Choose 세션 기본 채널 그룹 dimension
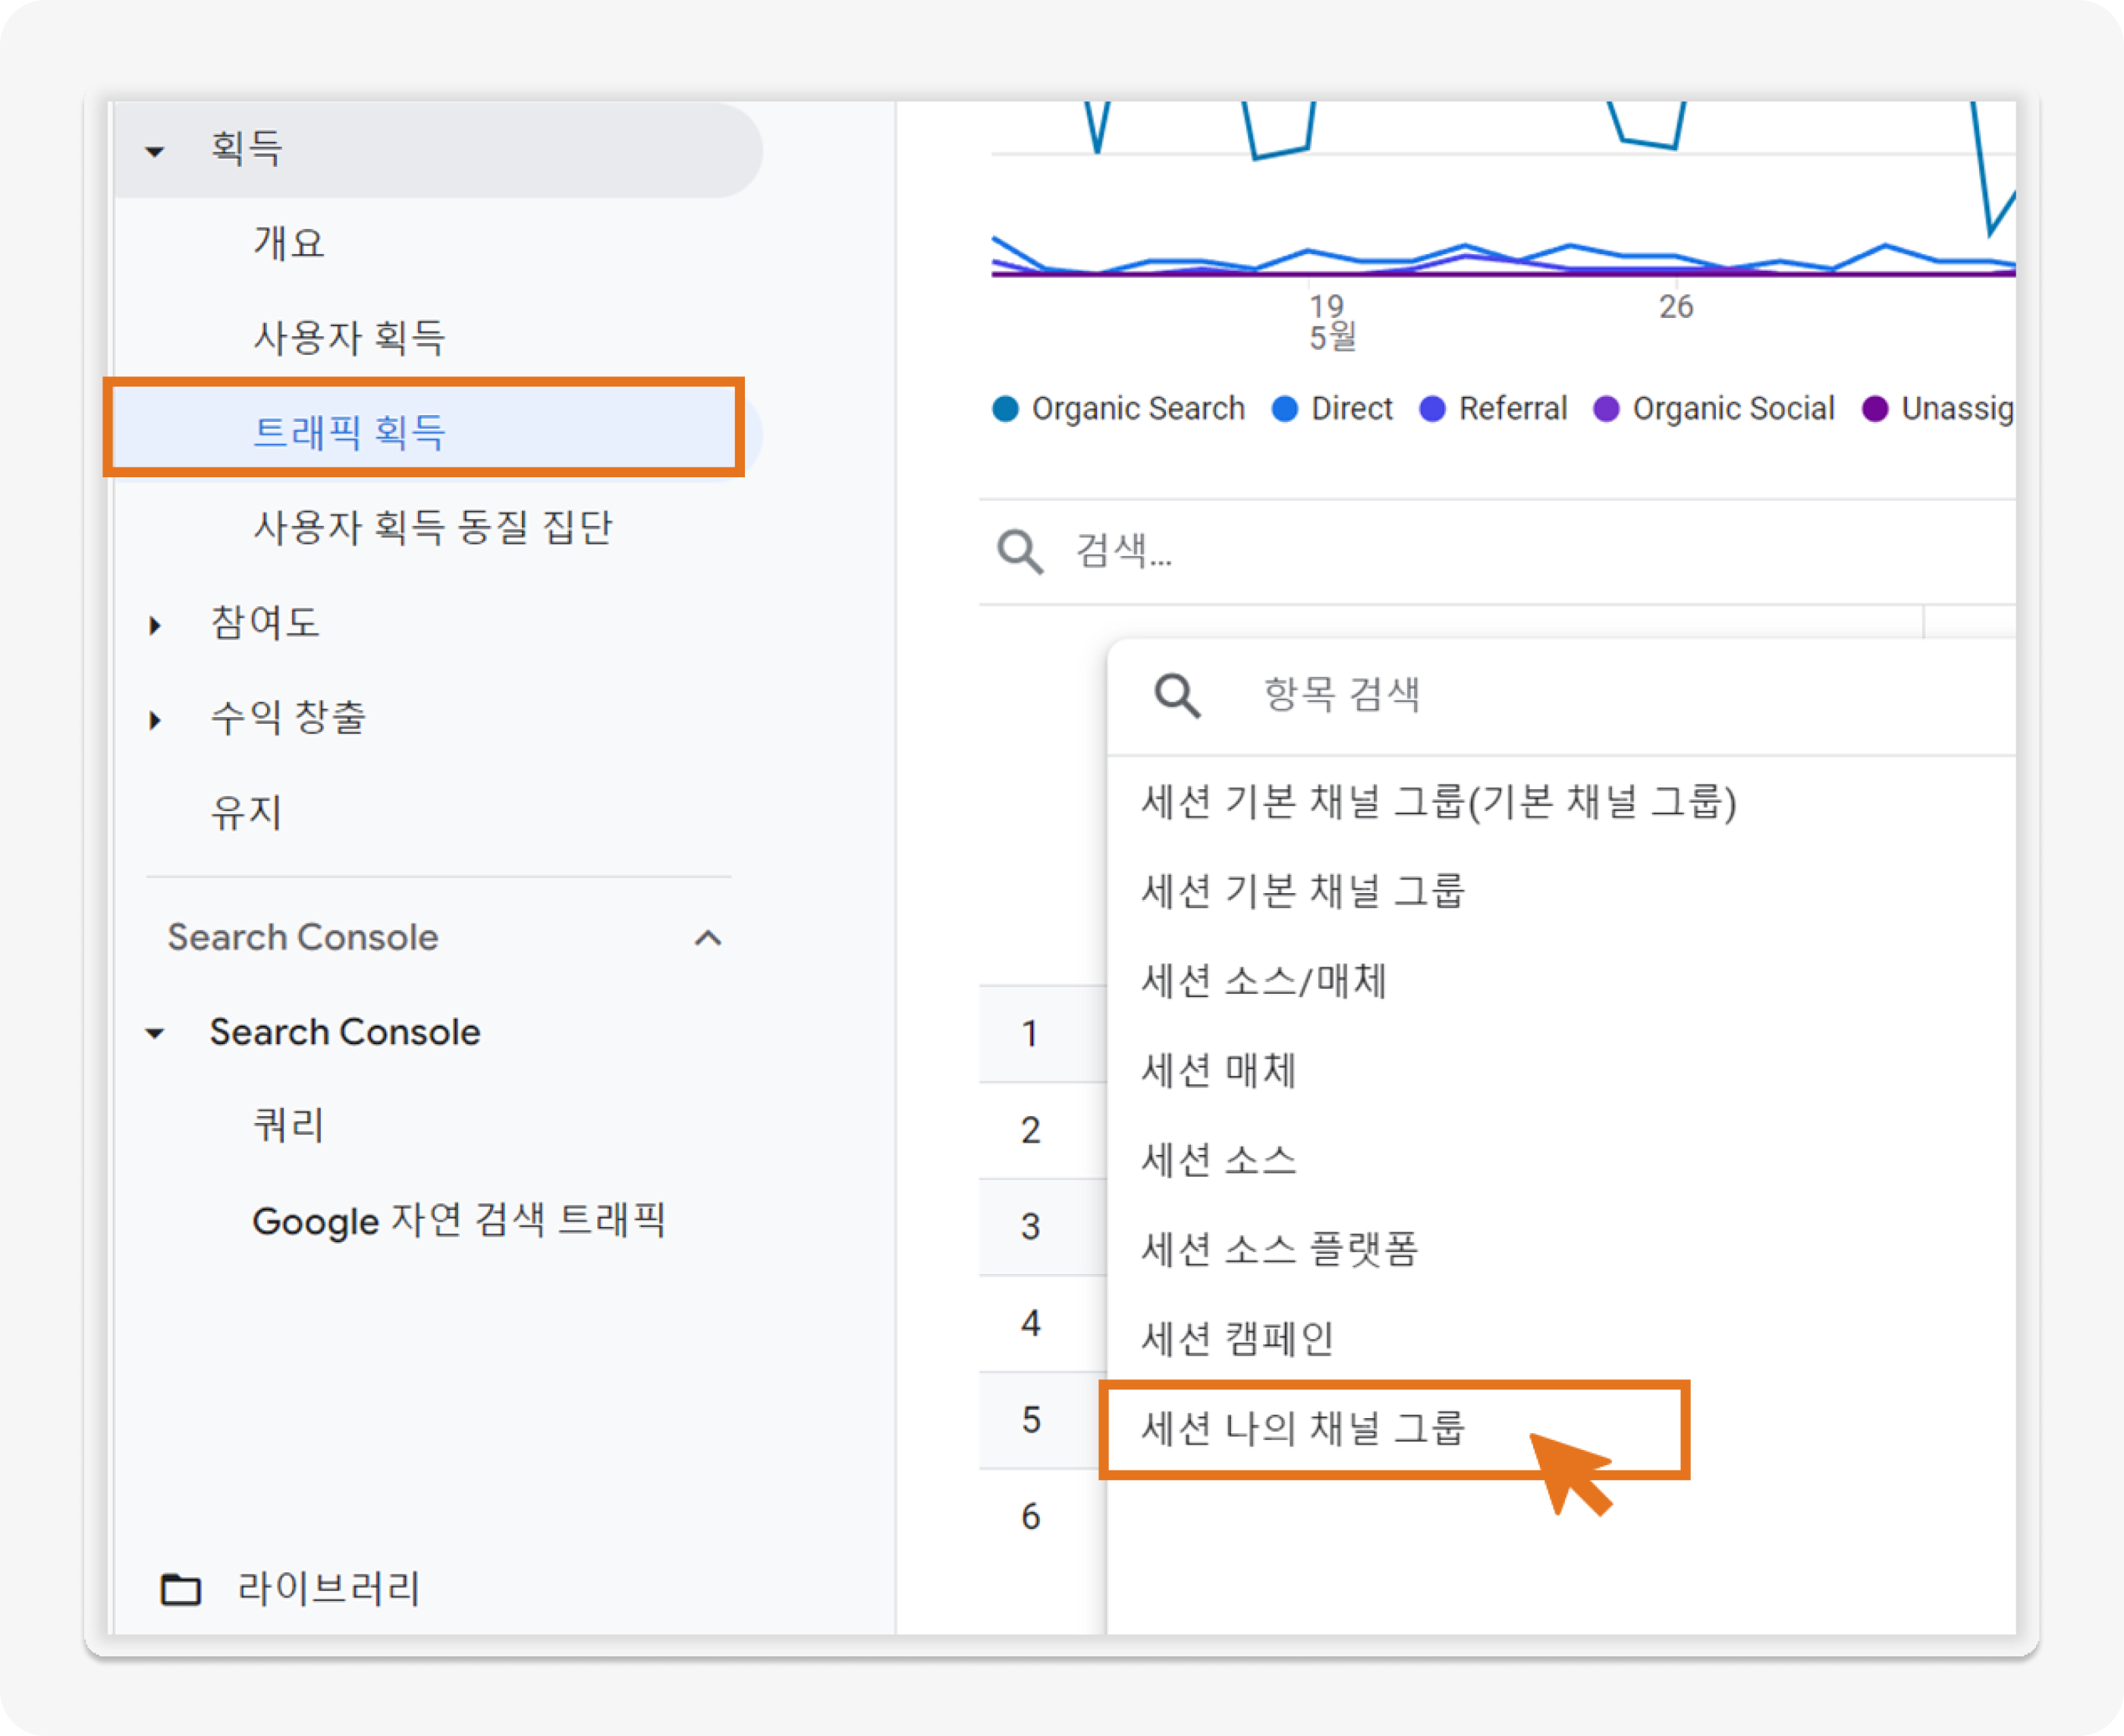Viewport: 2124px width, 1736px height. [x=1302, y=891]
